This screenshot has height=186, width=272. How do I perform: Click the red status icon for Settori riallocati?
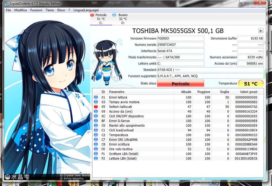coord(96,107)
